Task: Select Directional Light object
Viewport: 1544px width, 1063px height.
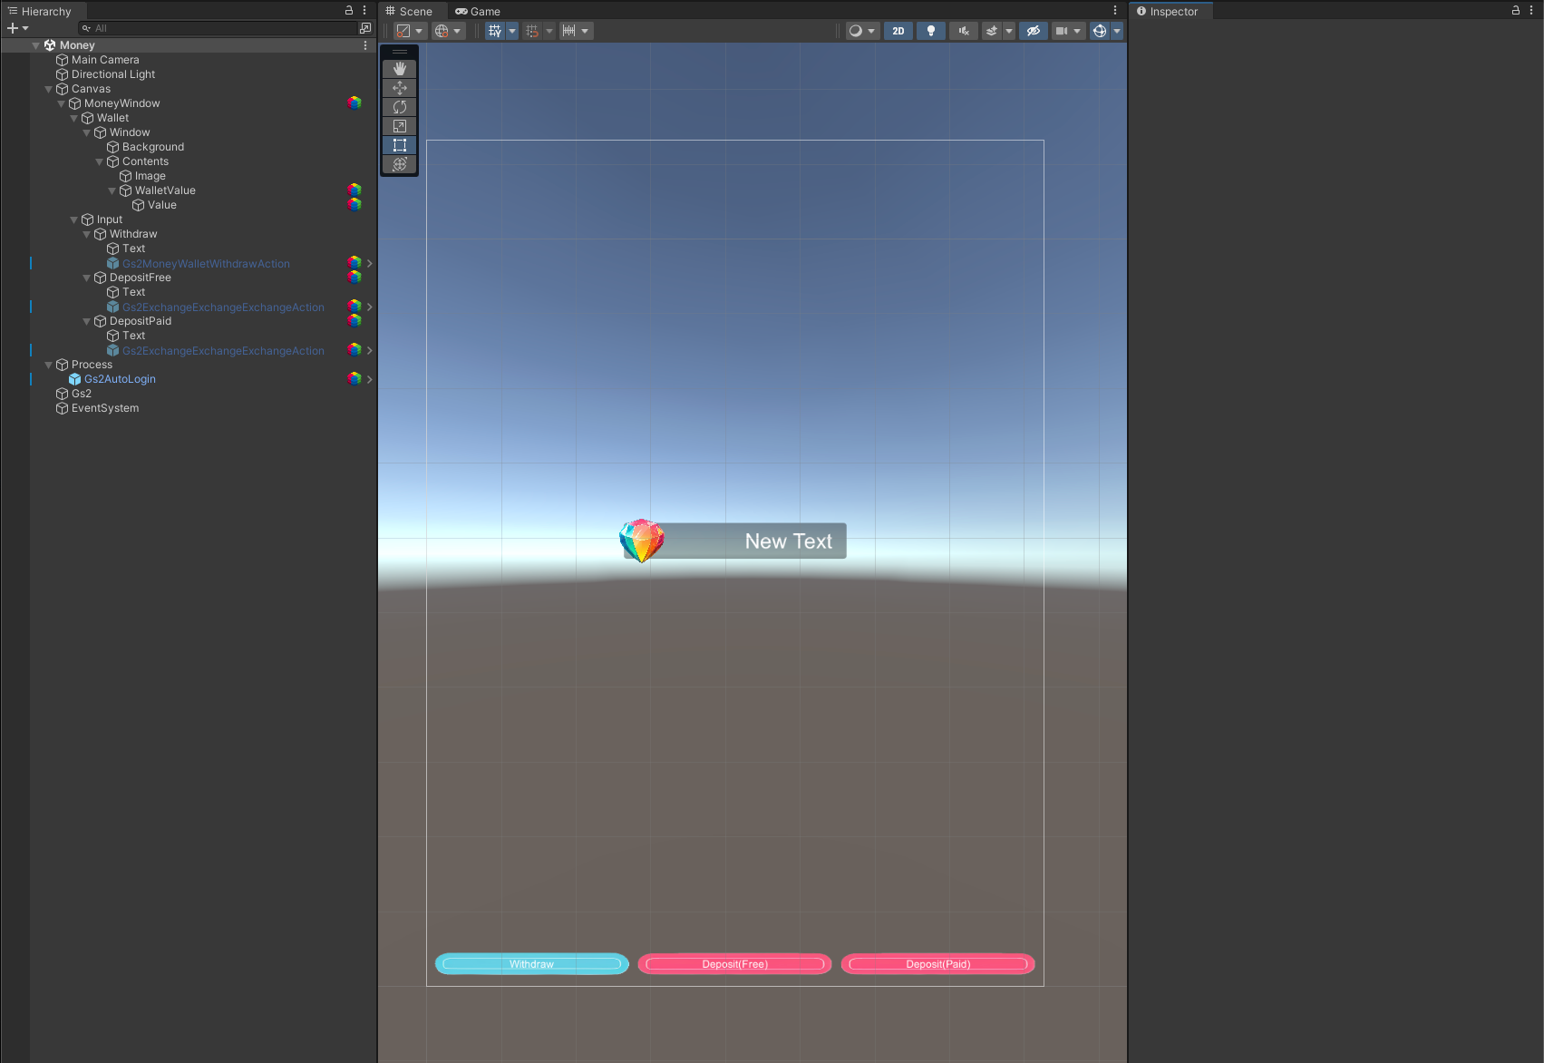Action: pyautogui.click(x=113, y=74)
